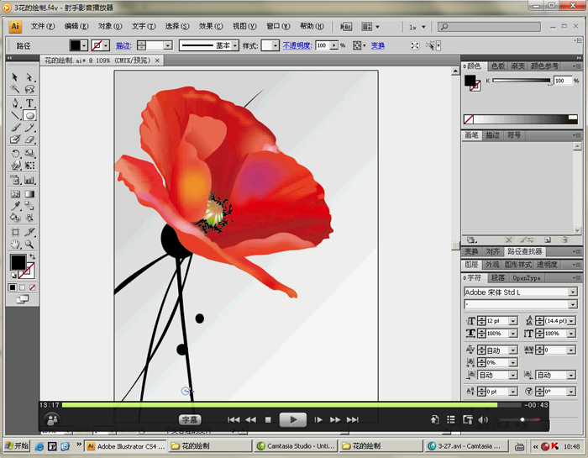The width and height of the screenshot is (588, 458).
Task: Select the Hand tool
Action: coord(14,245)
